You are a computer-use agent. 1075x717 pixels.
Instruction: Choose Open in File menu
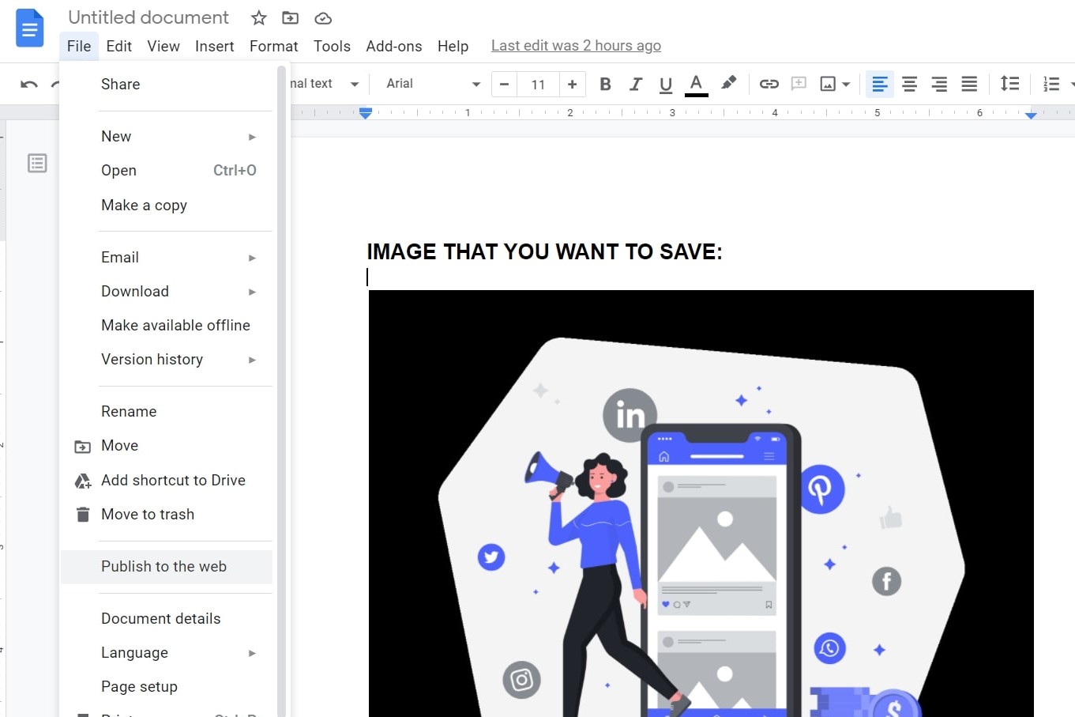tap(166, 170)
